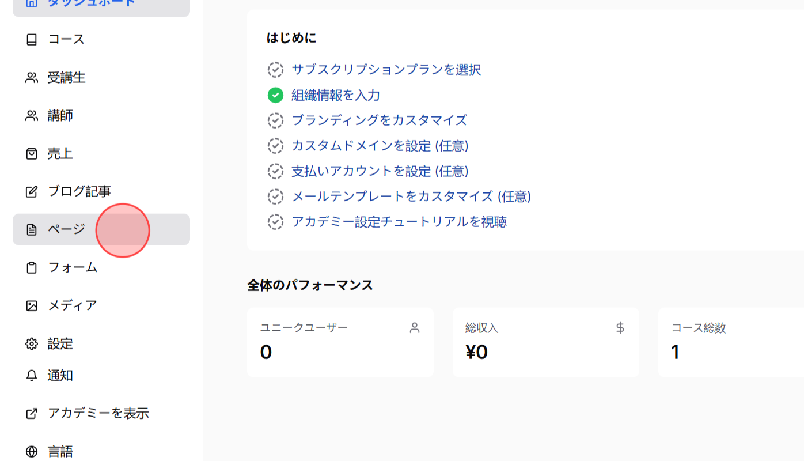Click the 言語 globe icon
804x461 pixels.
(32, 451)
